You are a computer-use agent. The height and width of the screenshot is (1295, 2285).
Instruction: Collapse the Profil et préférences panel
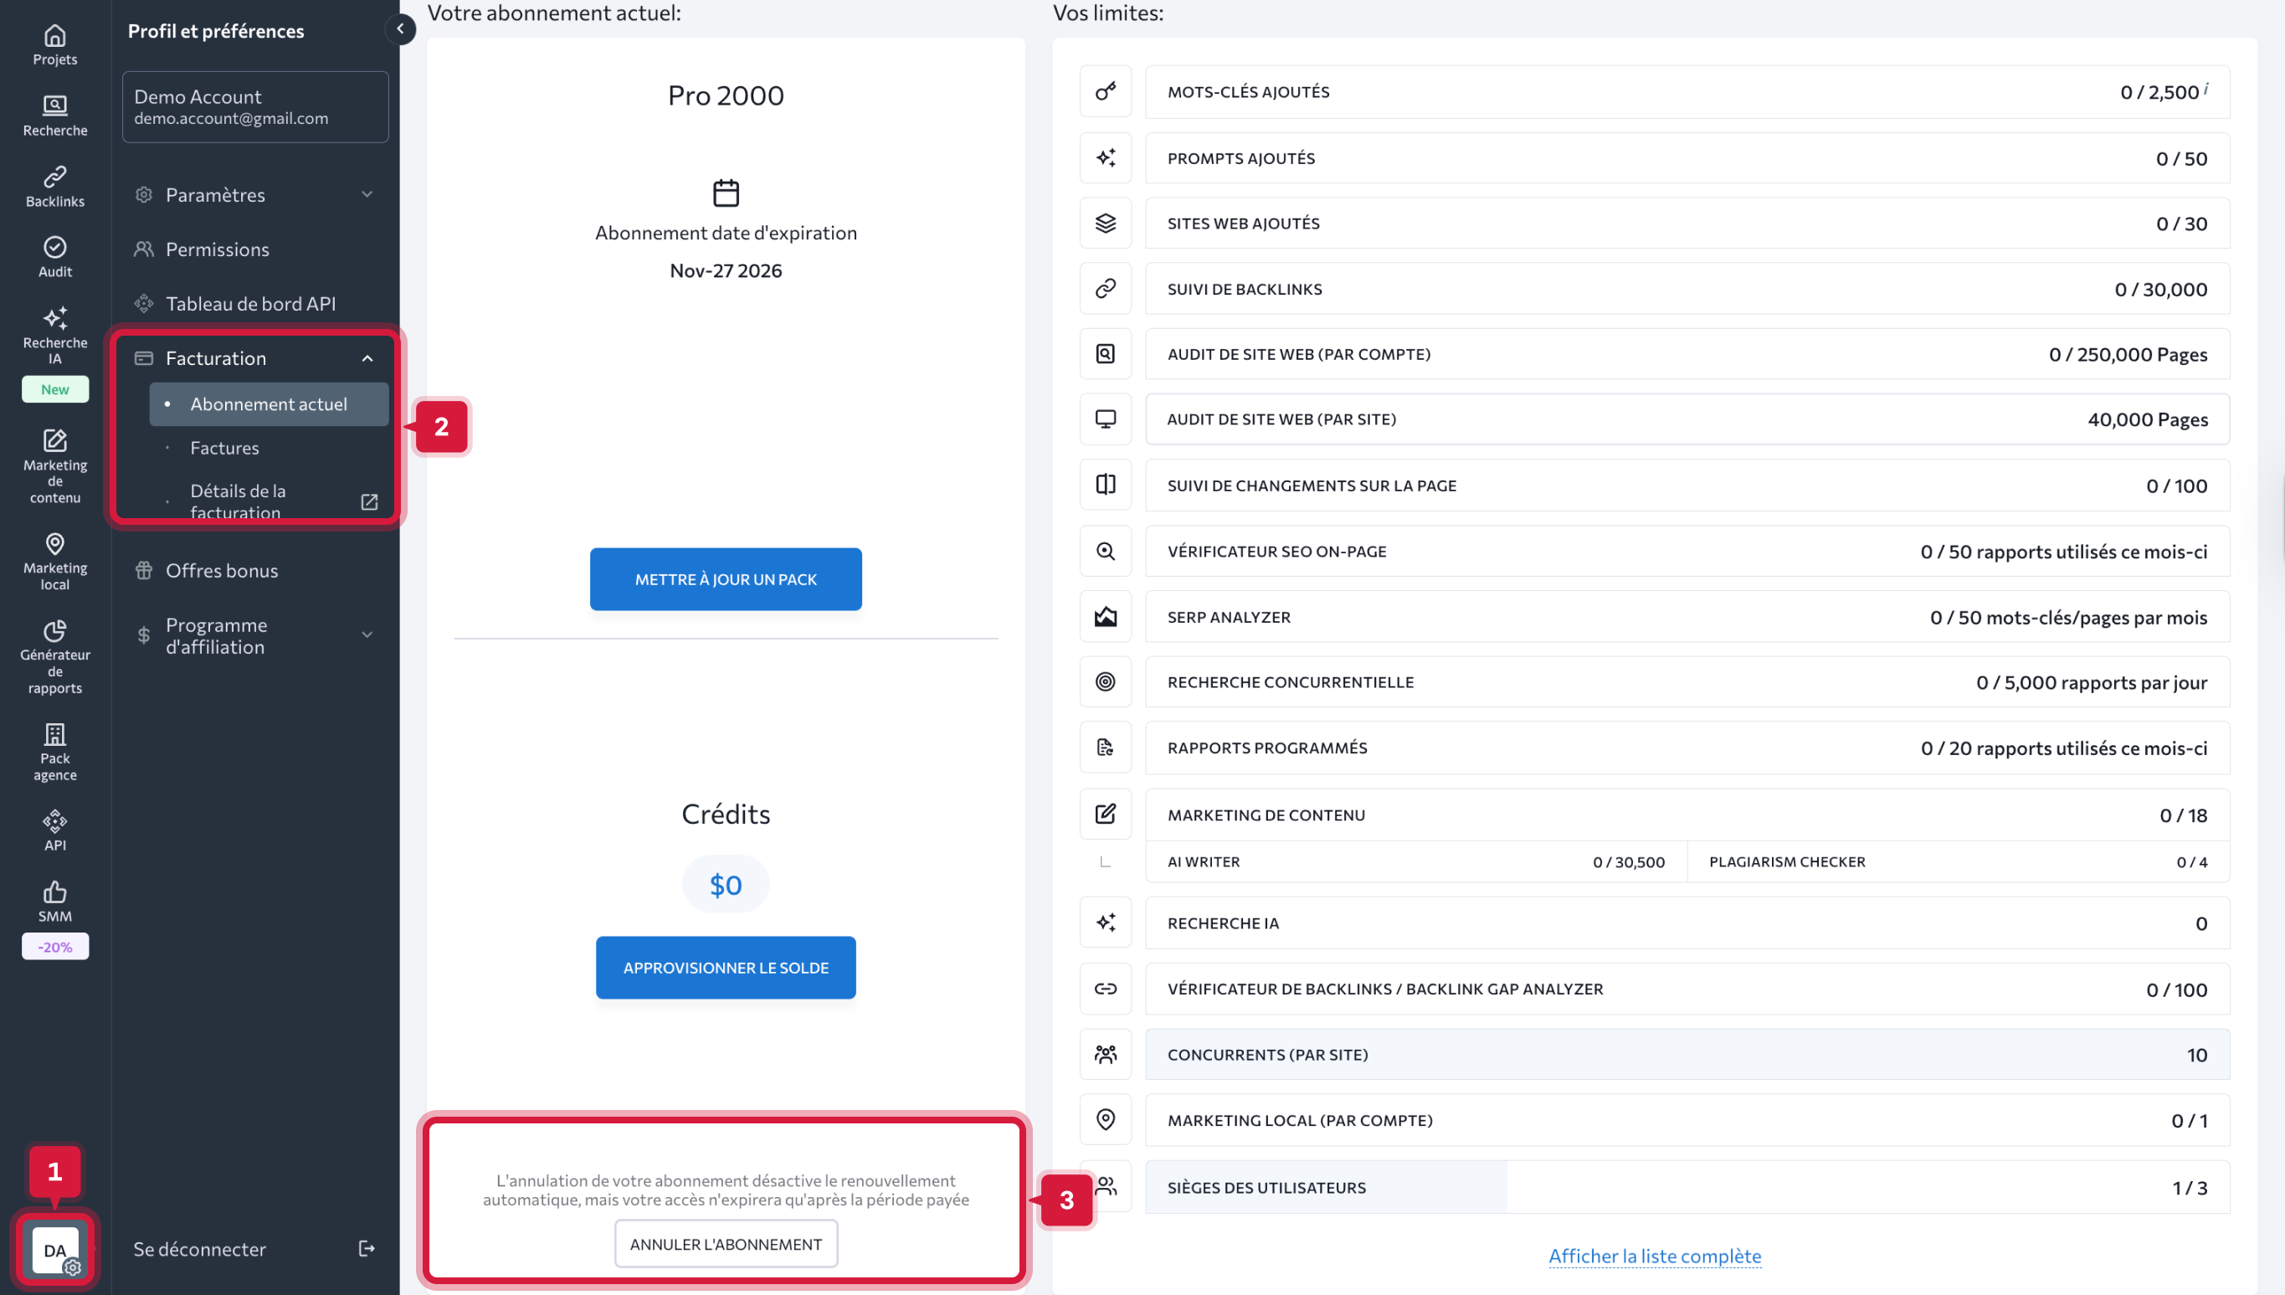click(400, 29)
